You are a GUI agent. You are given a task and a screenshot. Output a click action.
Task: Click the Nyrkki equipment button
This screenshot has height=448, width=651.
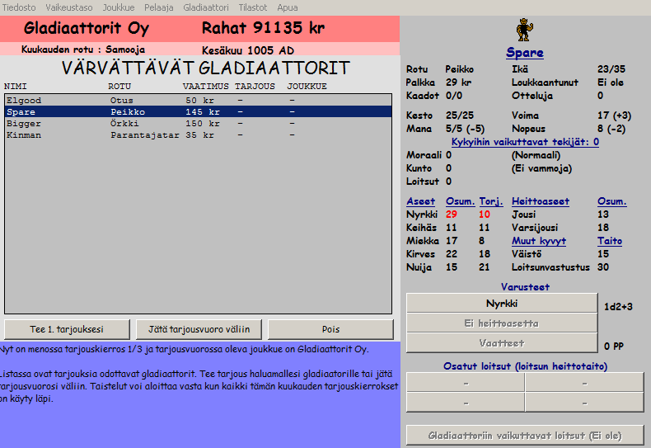click(501, 303)
